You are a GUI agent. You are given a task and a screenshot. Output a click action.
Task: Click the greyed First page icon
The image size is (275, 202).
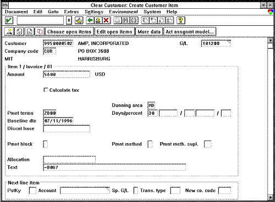coord(145,20)
